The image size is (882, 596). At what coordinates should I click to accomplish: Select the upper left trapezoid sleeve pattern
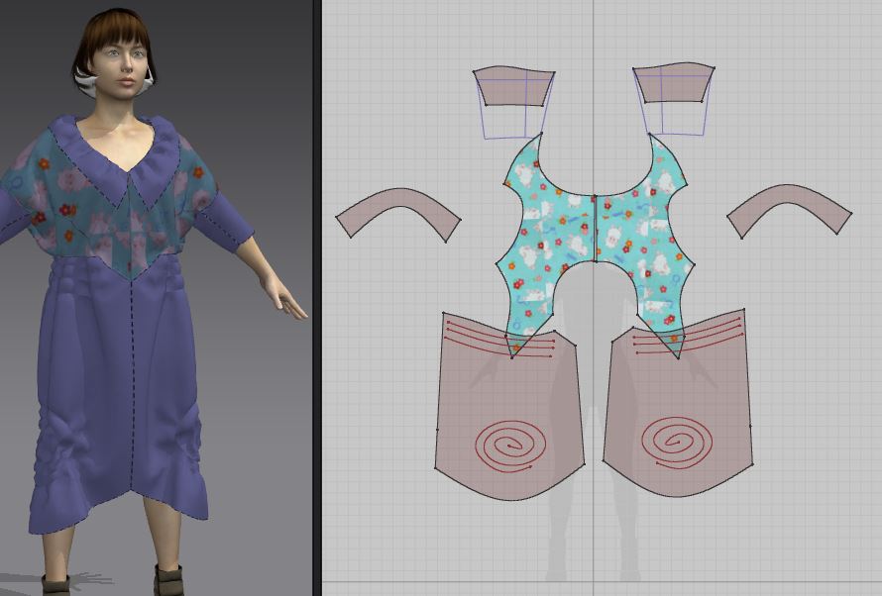[513, 86]
